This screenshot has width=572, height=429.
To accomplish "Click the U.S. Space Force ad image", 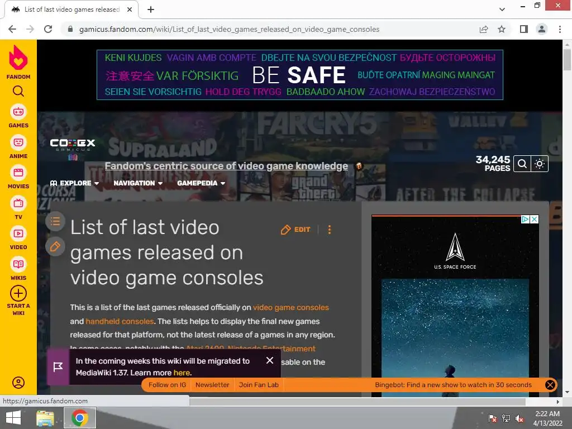I will point(455,306).
